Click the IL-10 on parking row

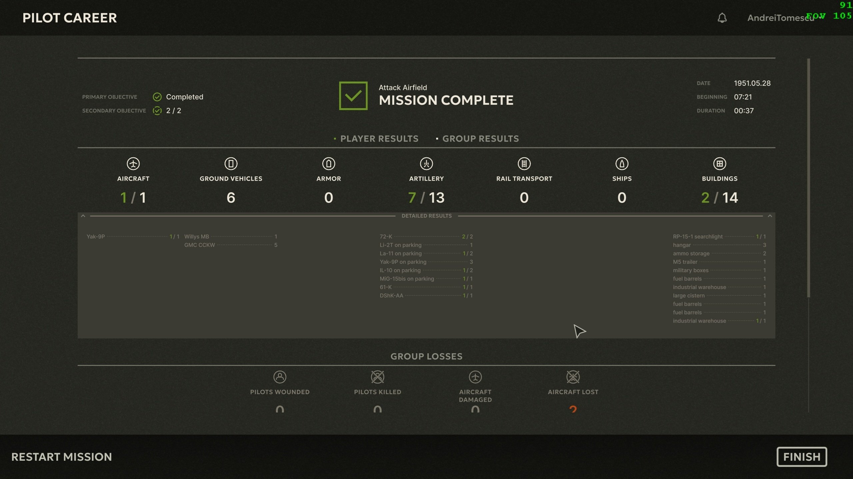426,270
